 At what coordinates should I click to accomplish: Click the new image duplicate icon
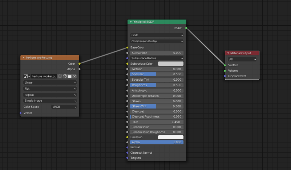click(65, 76)
